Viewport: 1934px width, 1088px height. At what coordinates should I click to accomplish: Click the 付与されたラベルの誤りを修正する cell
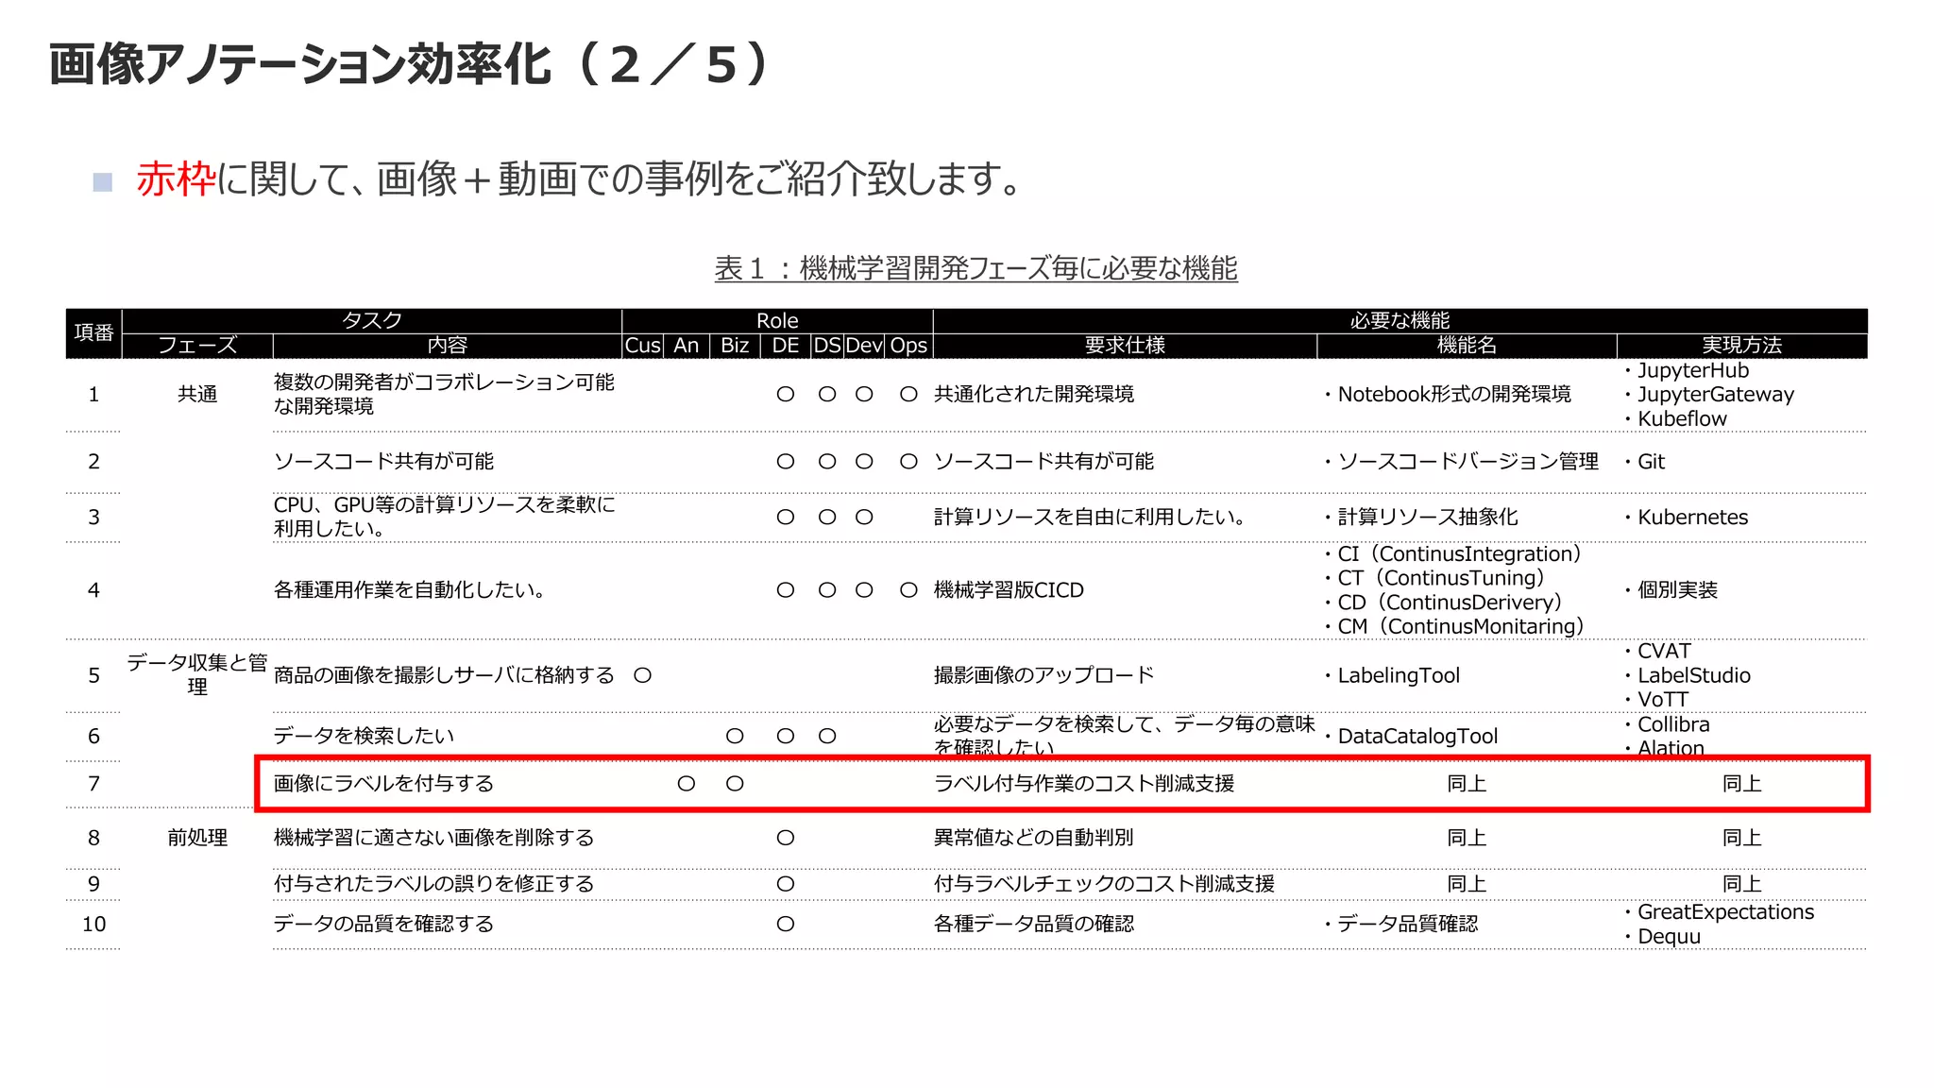coord(433,884)
